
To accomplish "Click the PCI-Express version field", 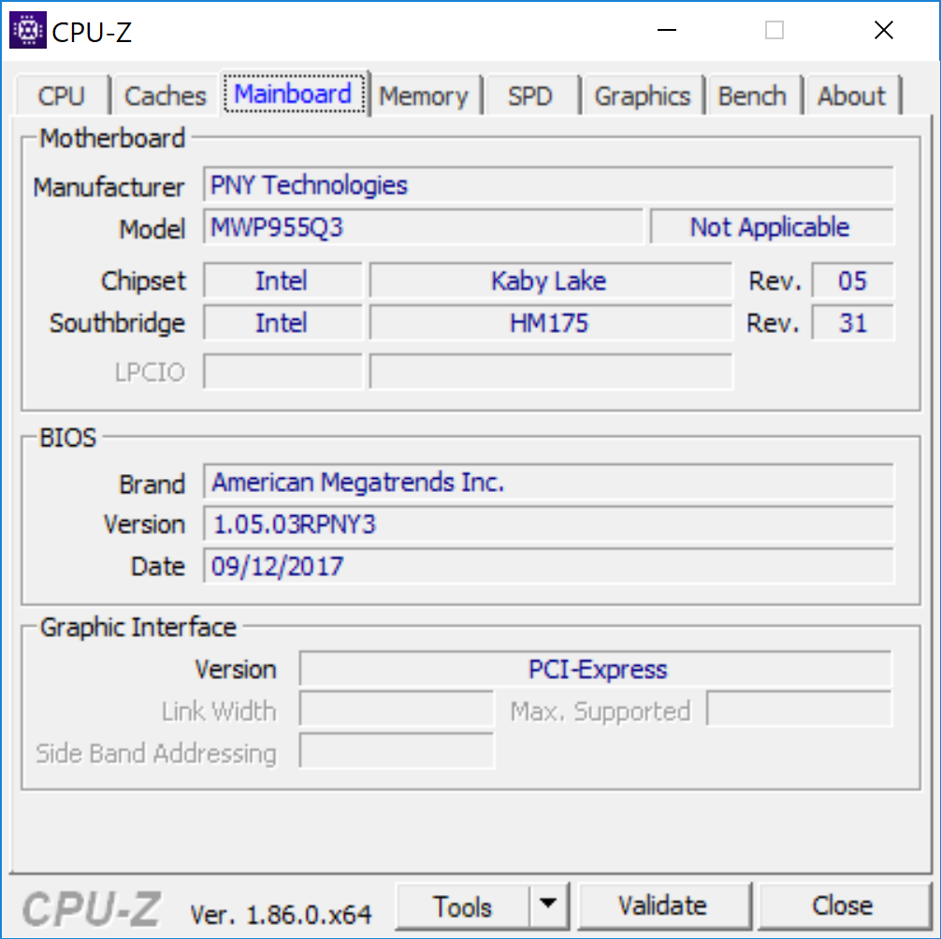I will tap(596, 669).
